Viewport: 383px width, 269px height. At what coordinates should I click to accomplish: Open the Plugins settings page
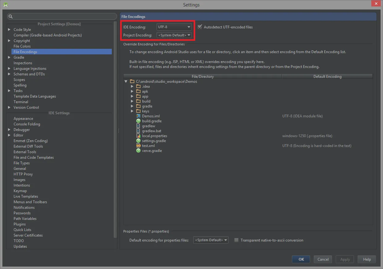(20, 224)
